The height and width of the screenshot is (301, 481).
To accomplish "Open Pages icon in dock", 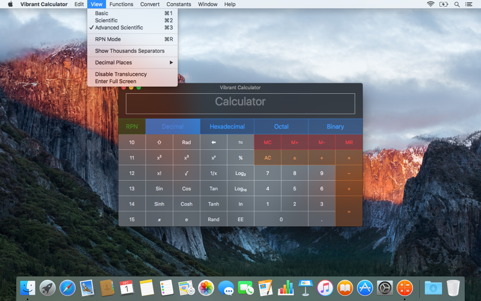I will pyautogui.click(x=265, y=288).
